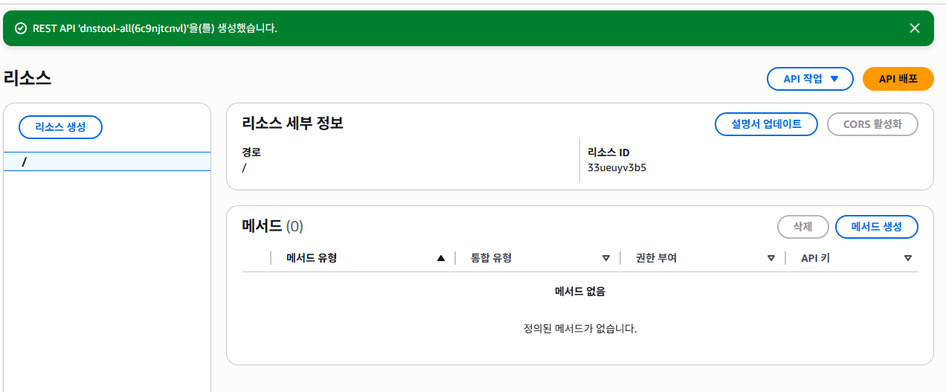Select the root "/" resource in tree
946x392 pixels.
click(x=107, y=161)
